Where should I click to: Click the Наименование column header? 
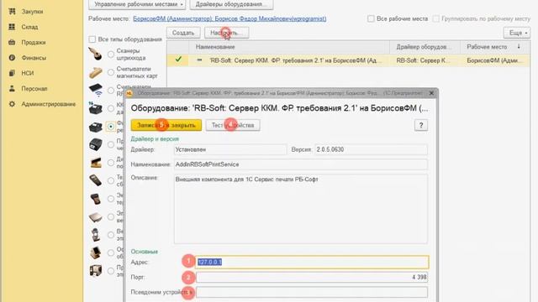coord(289,47)
